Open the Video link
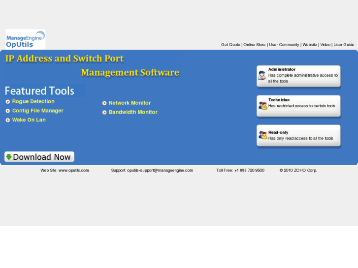Image resolution: width=358 pixels, height=268 pixels. (325, 45)
